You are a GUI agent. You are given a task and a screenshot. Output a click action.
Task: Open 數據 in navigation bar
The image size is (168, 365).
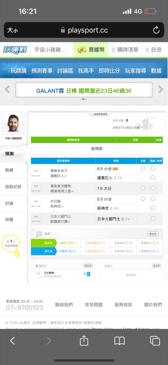point(156,71)
